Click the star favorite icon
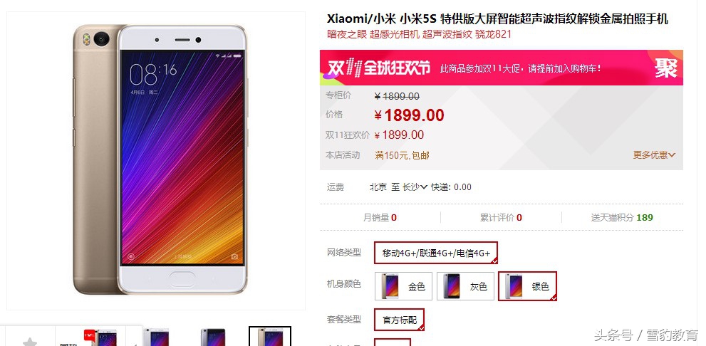 point(30,342)
